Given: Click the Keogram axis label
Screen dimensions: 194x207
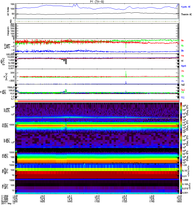Looking at the screenshot, I should [8, 31].
